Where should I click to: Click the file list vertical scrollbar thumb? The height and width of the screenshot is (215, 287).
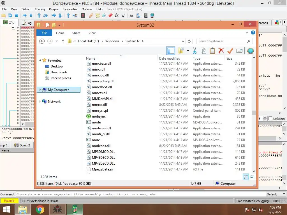(254, 113)
